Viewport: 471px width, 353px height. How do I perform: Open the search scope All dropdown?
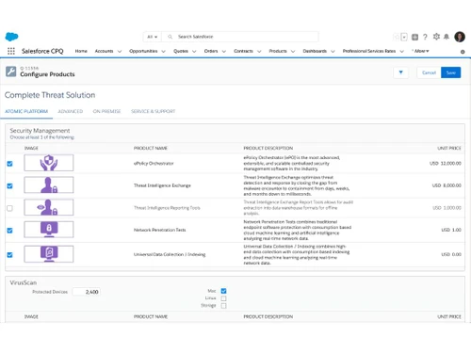tap(153, 37)
